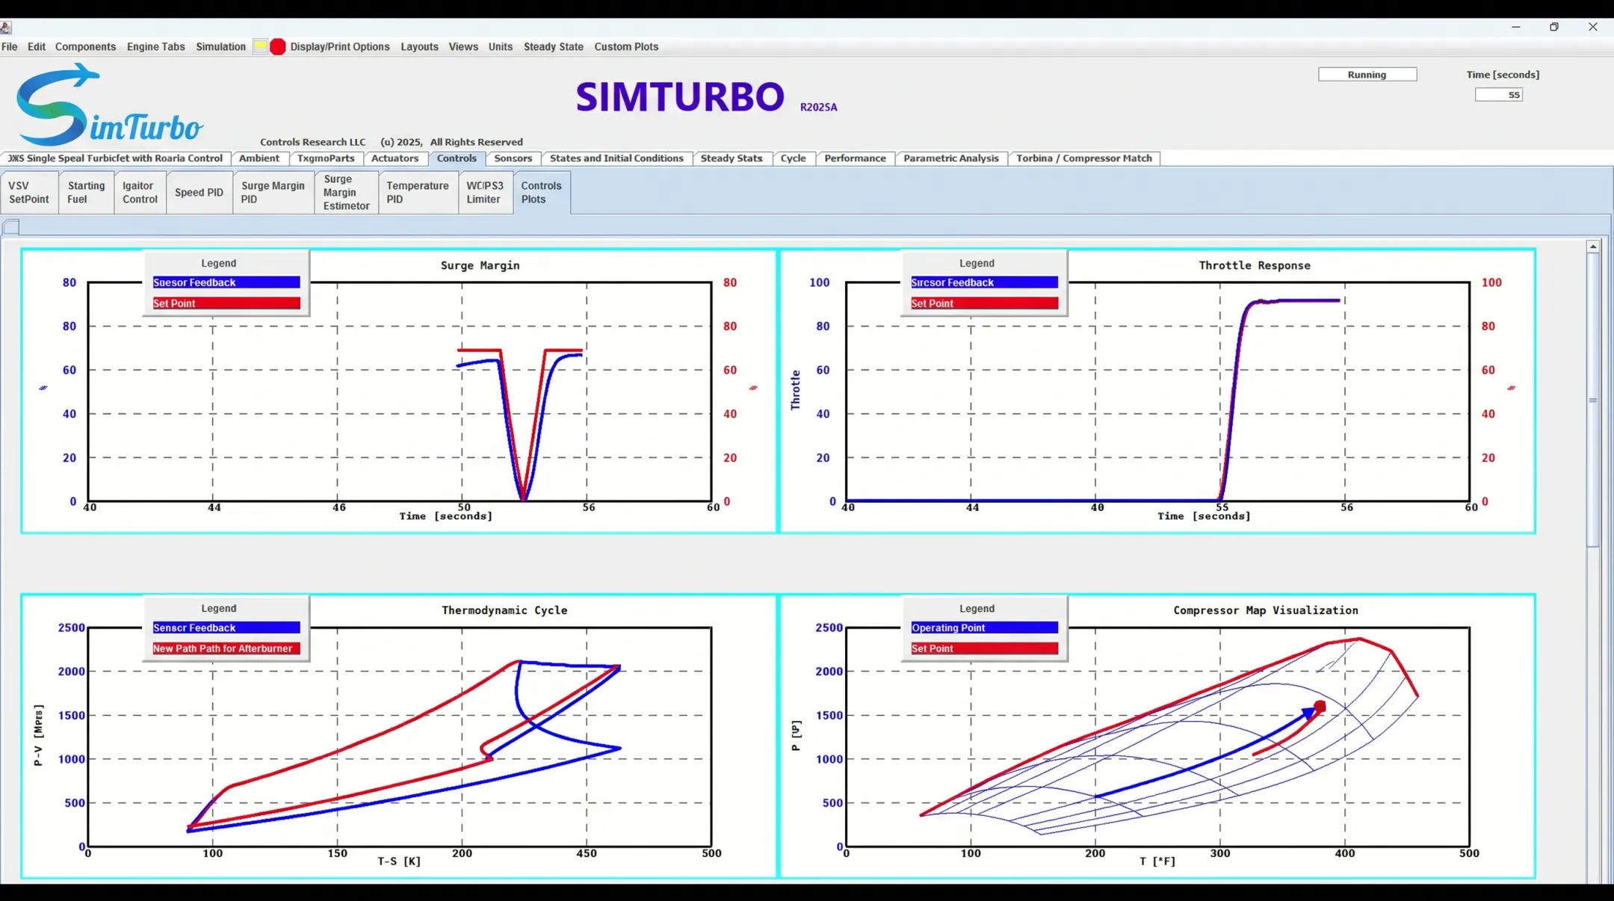Viewport: 1614px width, 901px height.
Task: Open Torbina / Compressor Match tab
Action: [x=1084, y=158]
